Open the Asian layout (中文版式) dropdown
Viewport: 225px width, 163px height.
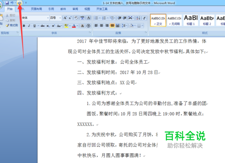click(x=131, y=18)
